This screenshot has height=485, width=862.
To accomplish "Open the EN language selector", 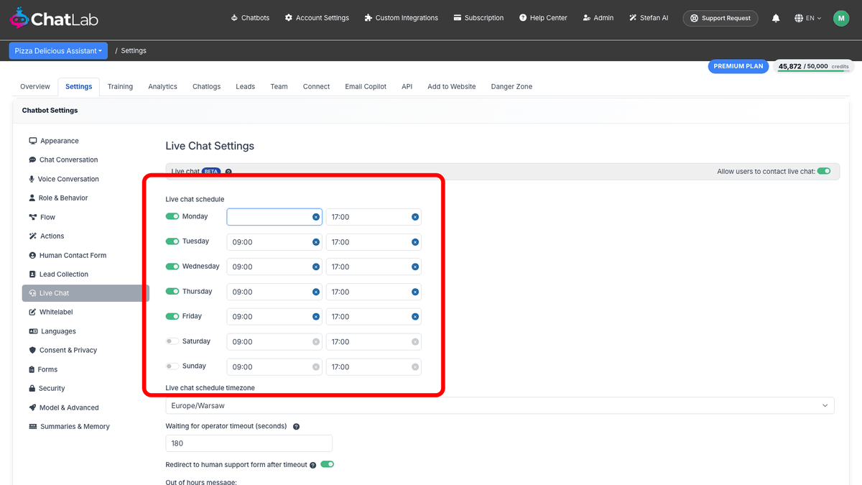I will pos(808,18).
